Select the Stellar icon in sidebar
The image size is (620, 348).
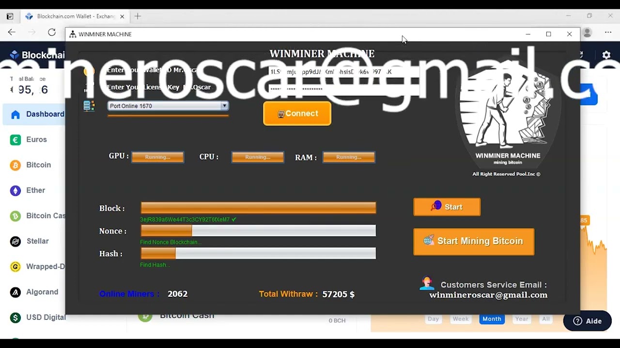15,241
